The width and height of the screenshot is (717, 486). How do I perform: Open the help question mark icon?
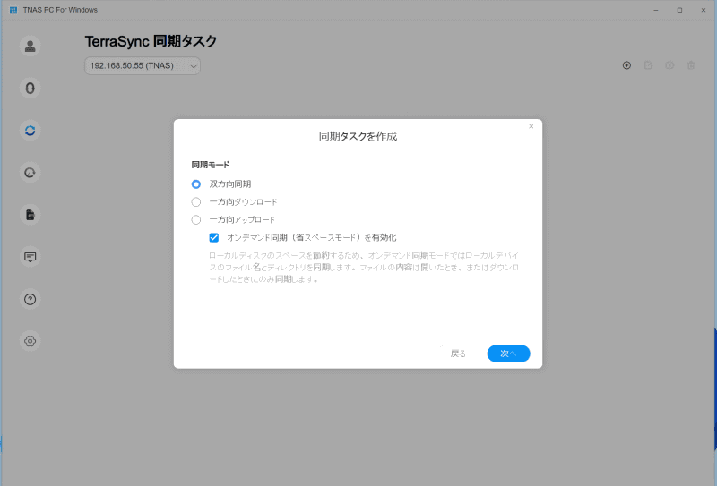(x=30, y=299)
